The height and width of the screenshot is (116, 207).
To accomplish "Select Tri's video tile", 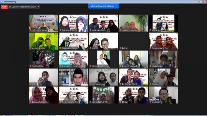I will click(x=73, y=77).
